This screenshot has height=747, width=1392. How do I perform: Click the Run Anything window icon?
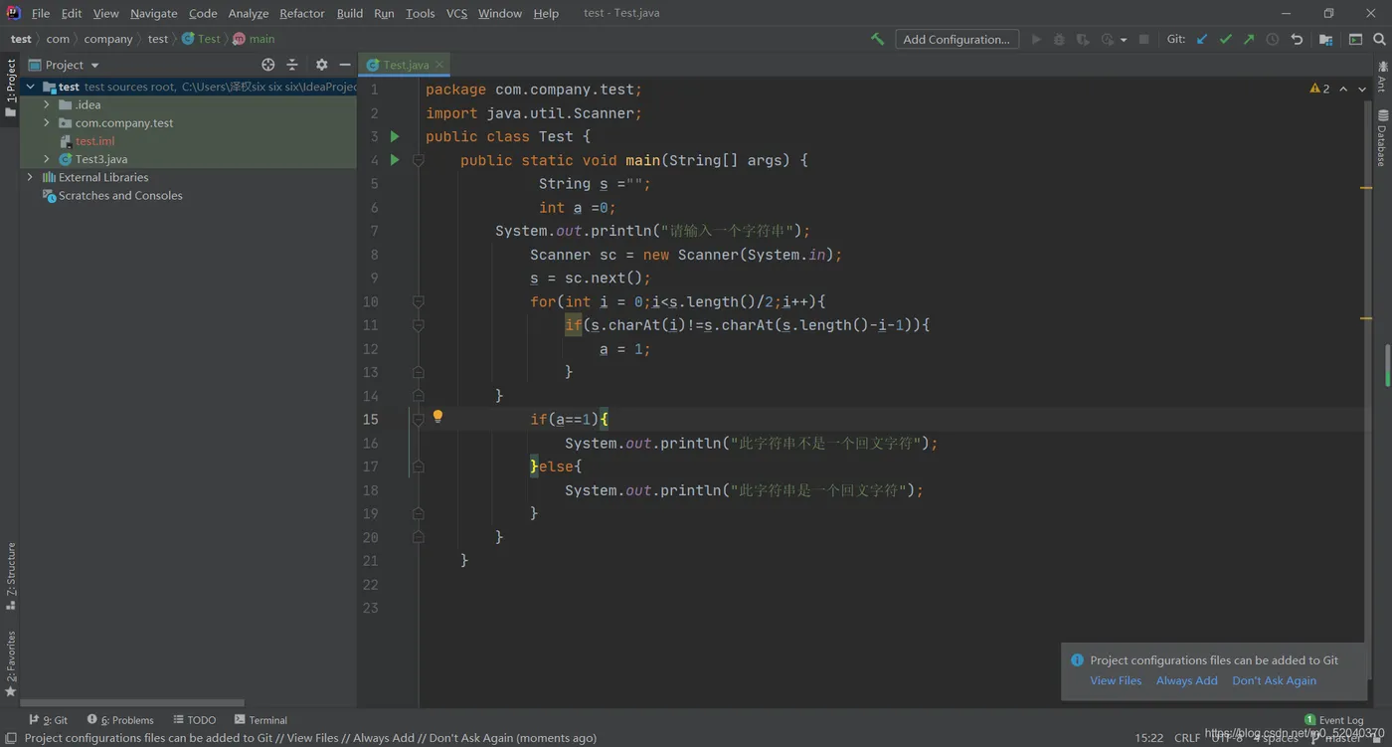pyautogui.click(x=1355, y=39)
